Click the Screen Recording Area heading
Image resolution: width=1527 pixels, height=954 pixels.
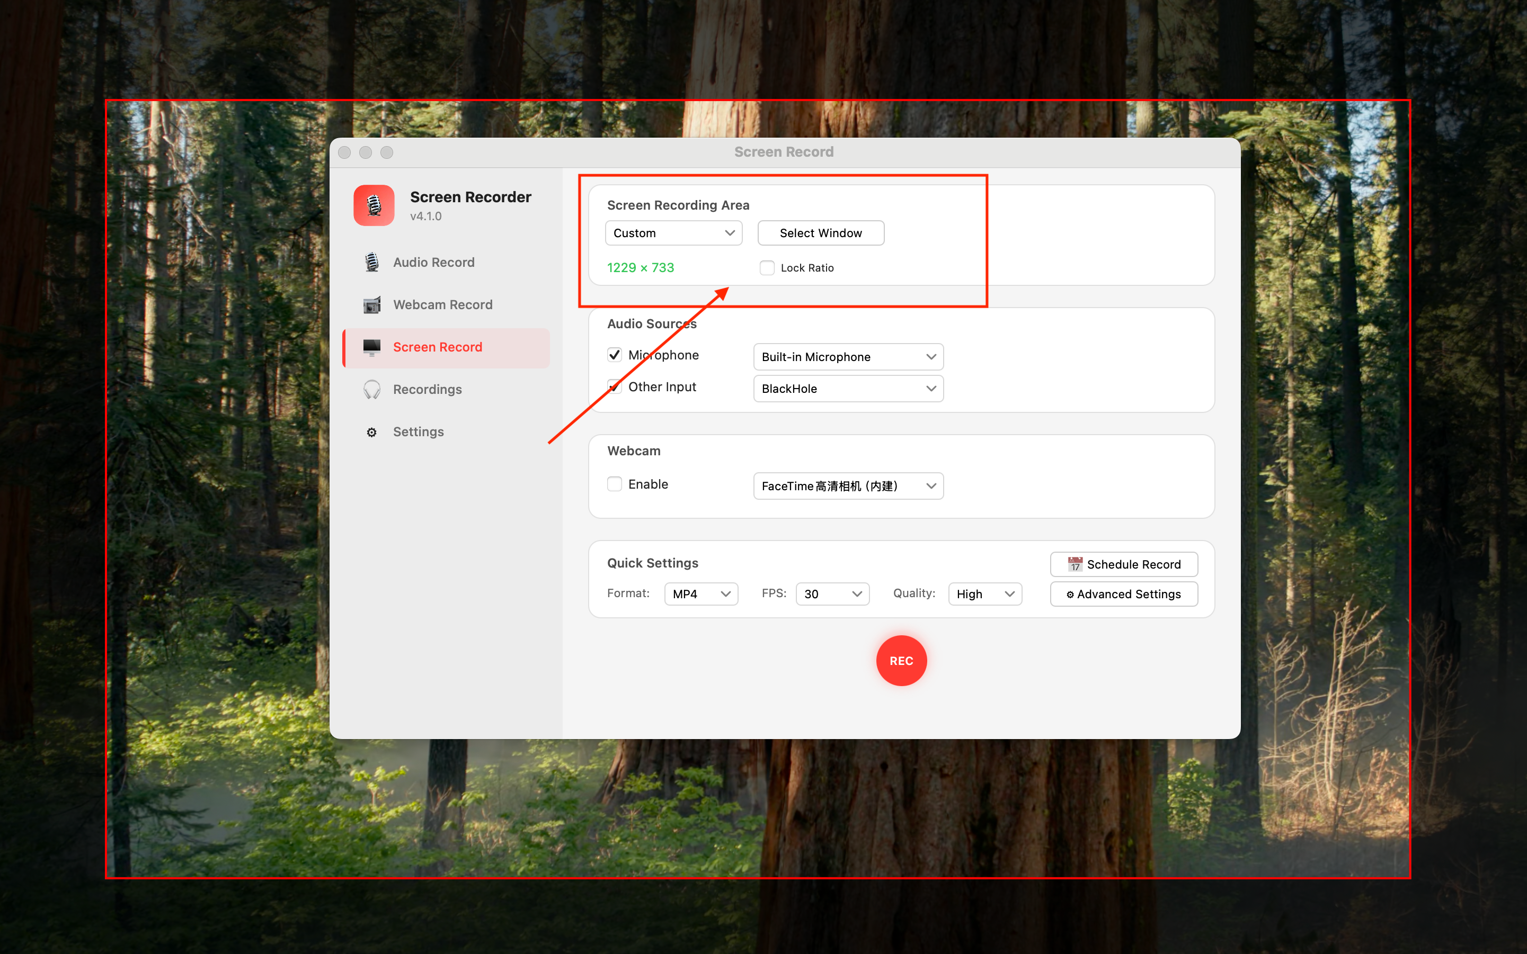point(678,205)
